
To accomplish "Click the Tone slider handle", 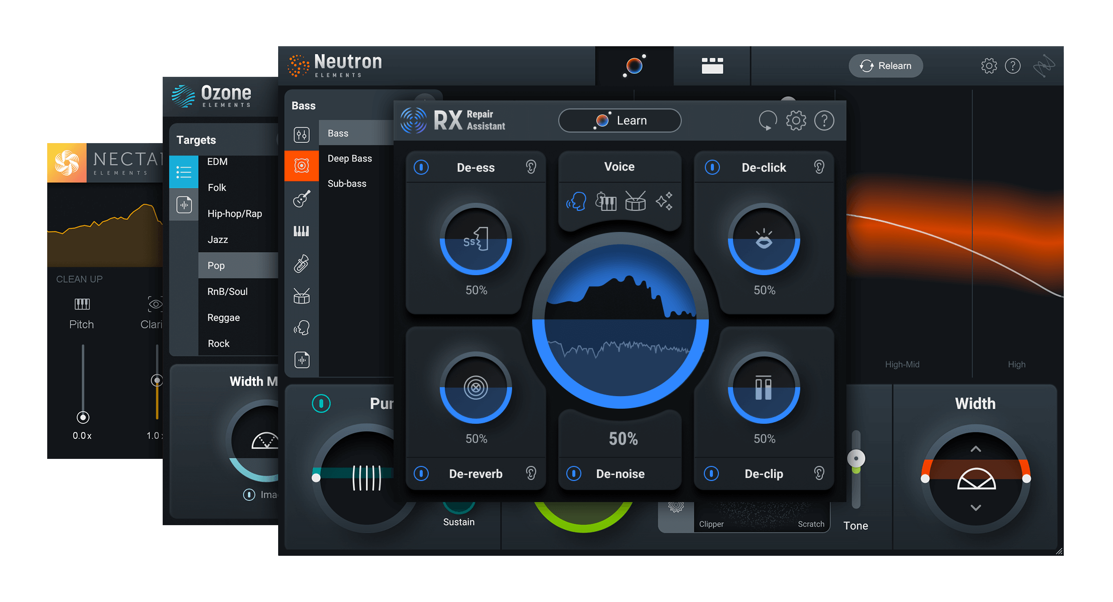I will [x=856, y=458].
